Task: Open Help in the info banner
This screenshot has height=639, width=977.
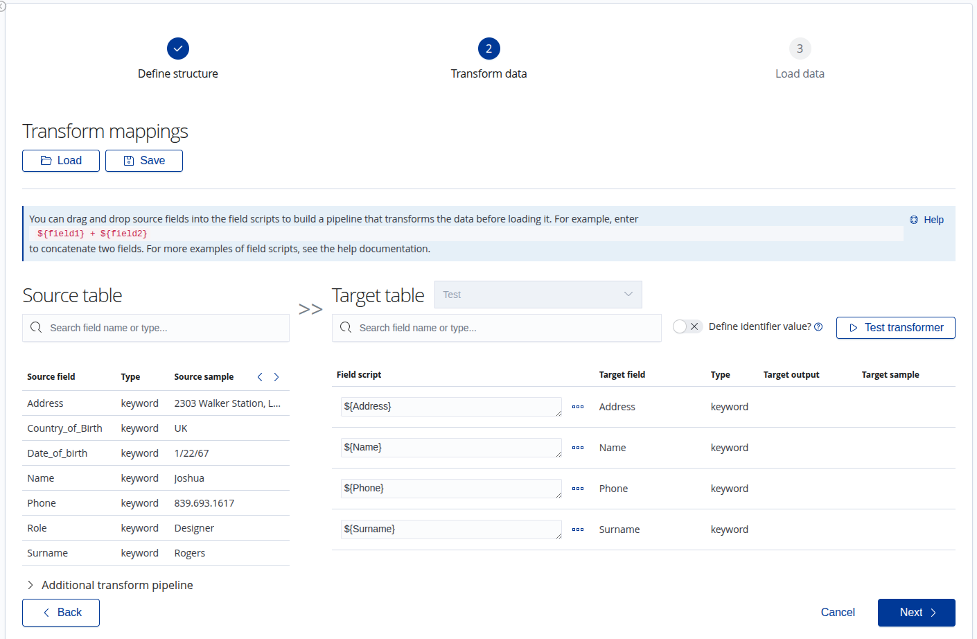Action: click(926, 220)
